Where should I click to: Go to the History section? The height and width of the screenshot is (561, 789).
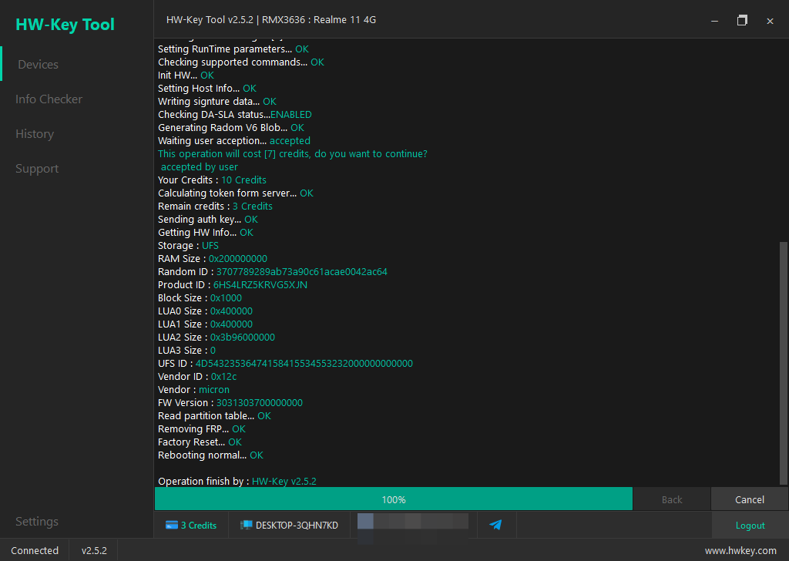click(35, 134)
